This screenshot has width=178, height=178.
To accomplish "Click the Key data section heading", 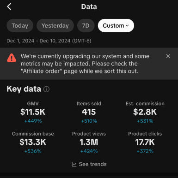I will point(24,89).
